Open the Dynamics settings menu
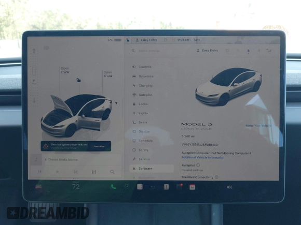Viewport: 301px width, 225px height. tap(143, 76)
